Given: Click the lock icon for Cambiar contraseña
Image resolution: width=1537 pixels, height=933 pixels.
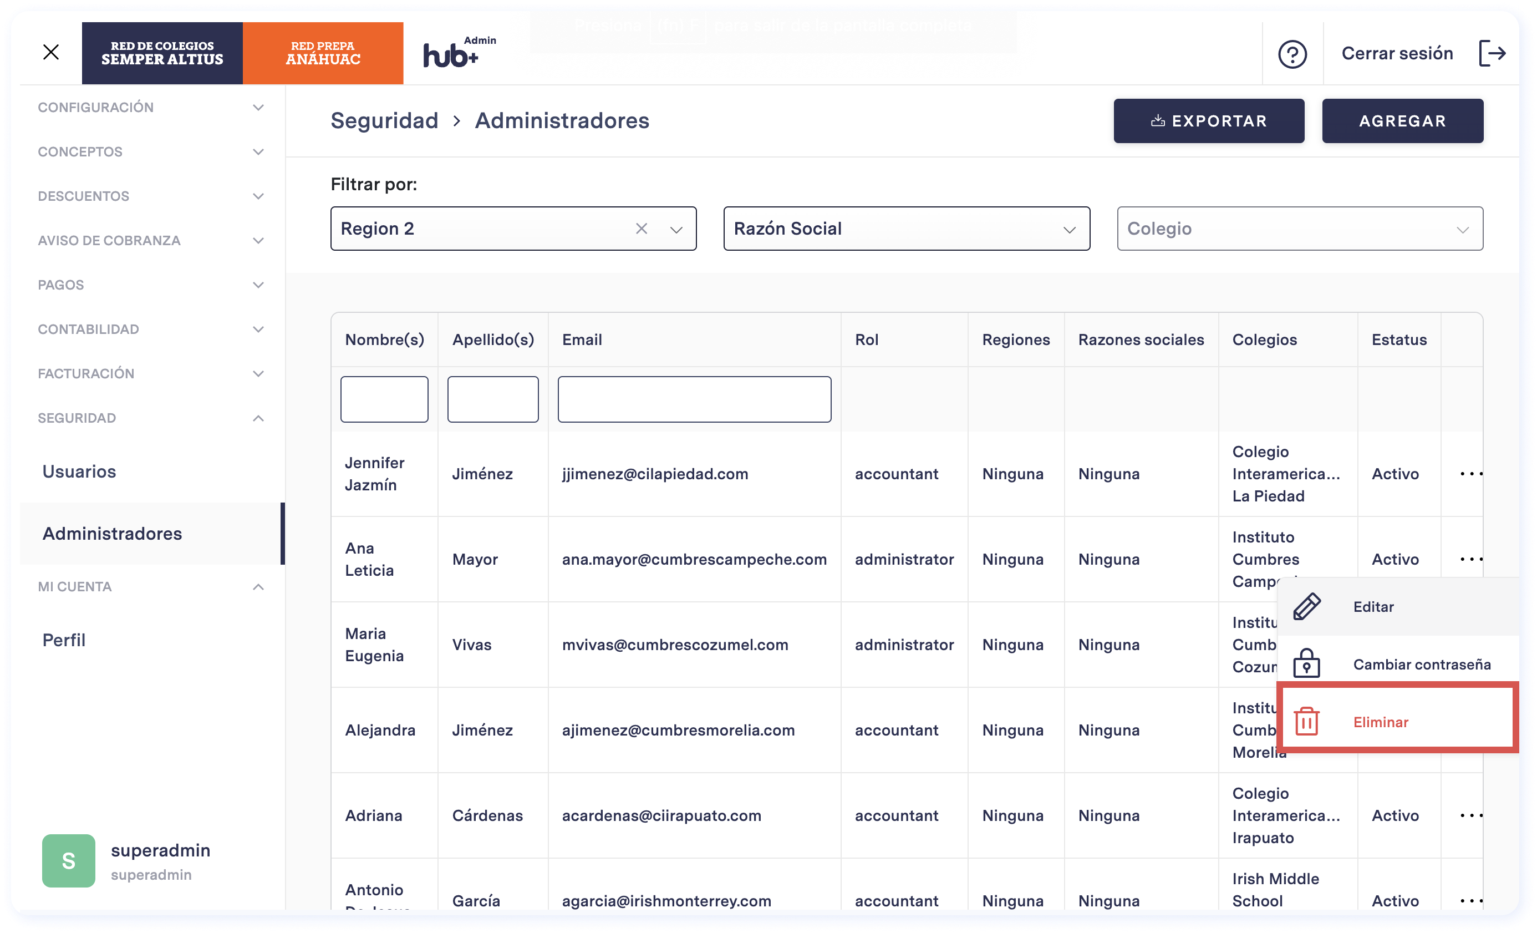Looking at the screenshot, I should 1306,663.
